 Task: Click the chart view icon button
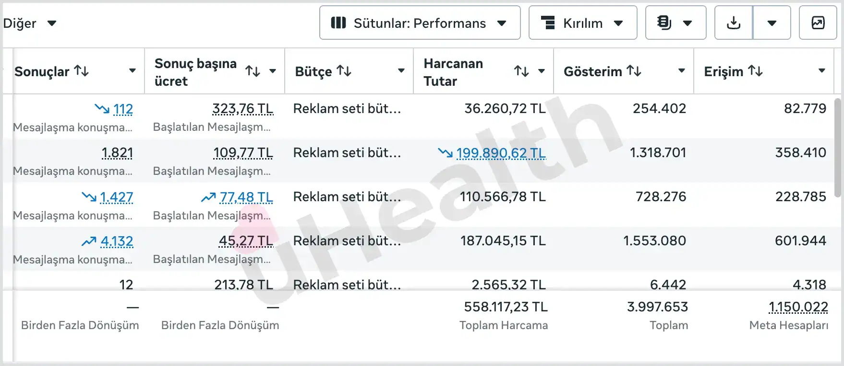tap(818, 23)
